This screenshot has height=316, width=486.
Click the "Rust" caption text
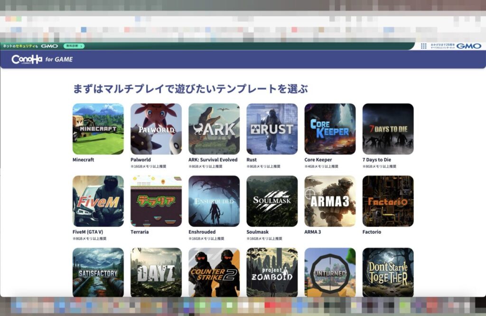[252, 159]
